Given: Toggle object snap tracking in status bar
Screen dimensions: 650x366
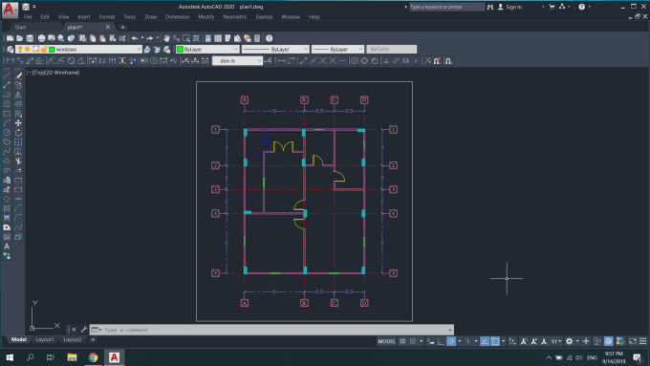Looking at the screenshot, I should tap(485, 341).
